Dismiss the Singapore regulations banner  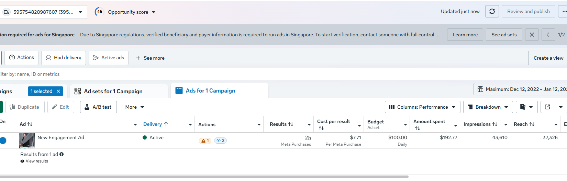coord(532,35)
